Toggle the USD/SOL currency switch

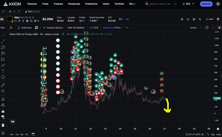click(x=94, y=28)
